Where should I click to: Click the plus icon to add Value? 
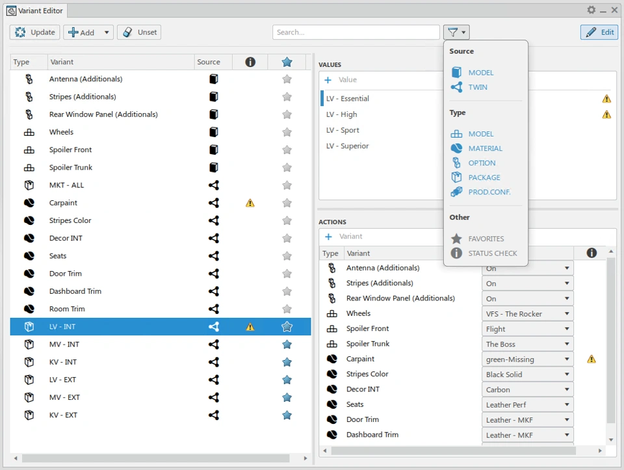click(x=328, y=80)
